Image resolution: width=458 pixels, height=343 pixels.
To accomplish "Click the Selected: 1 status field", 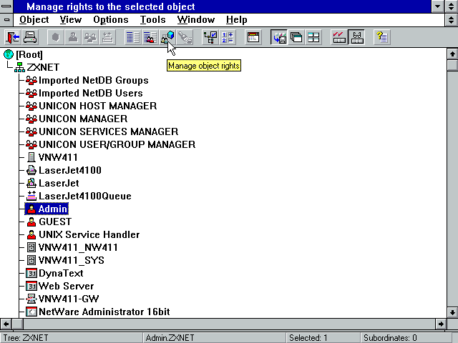I will pos(323,338).
